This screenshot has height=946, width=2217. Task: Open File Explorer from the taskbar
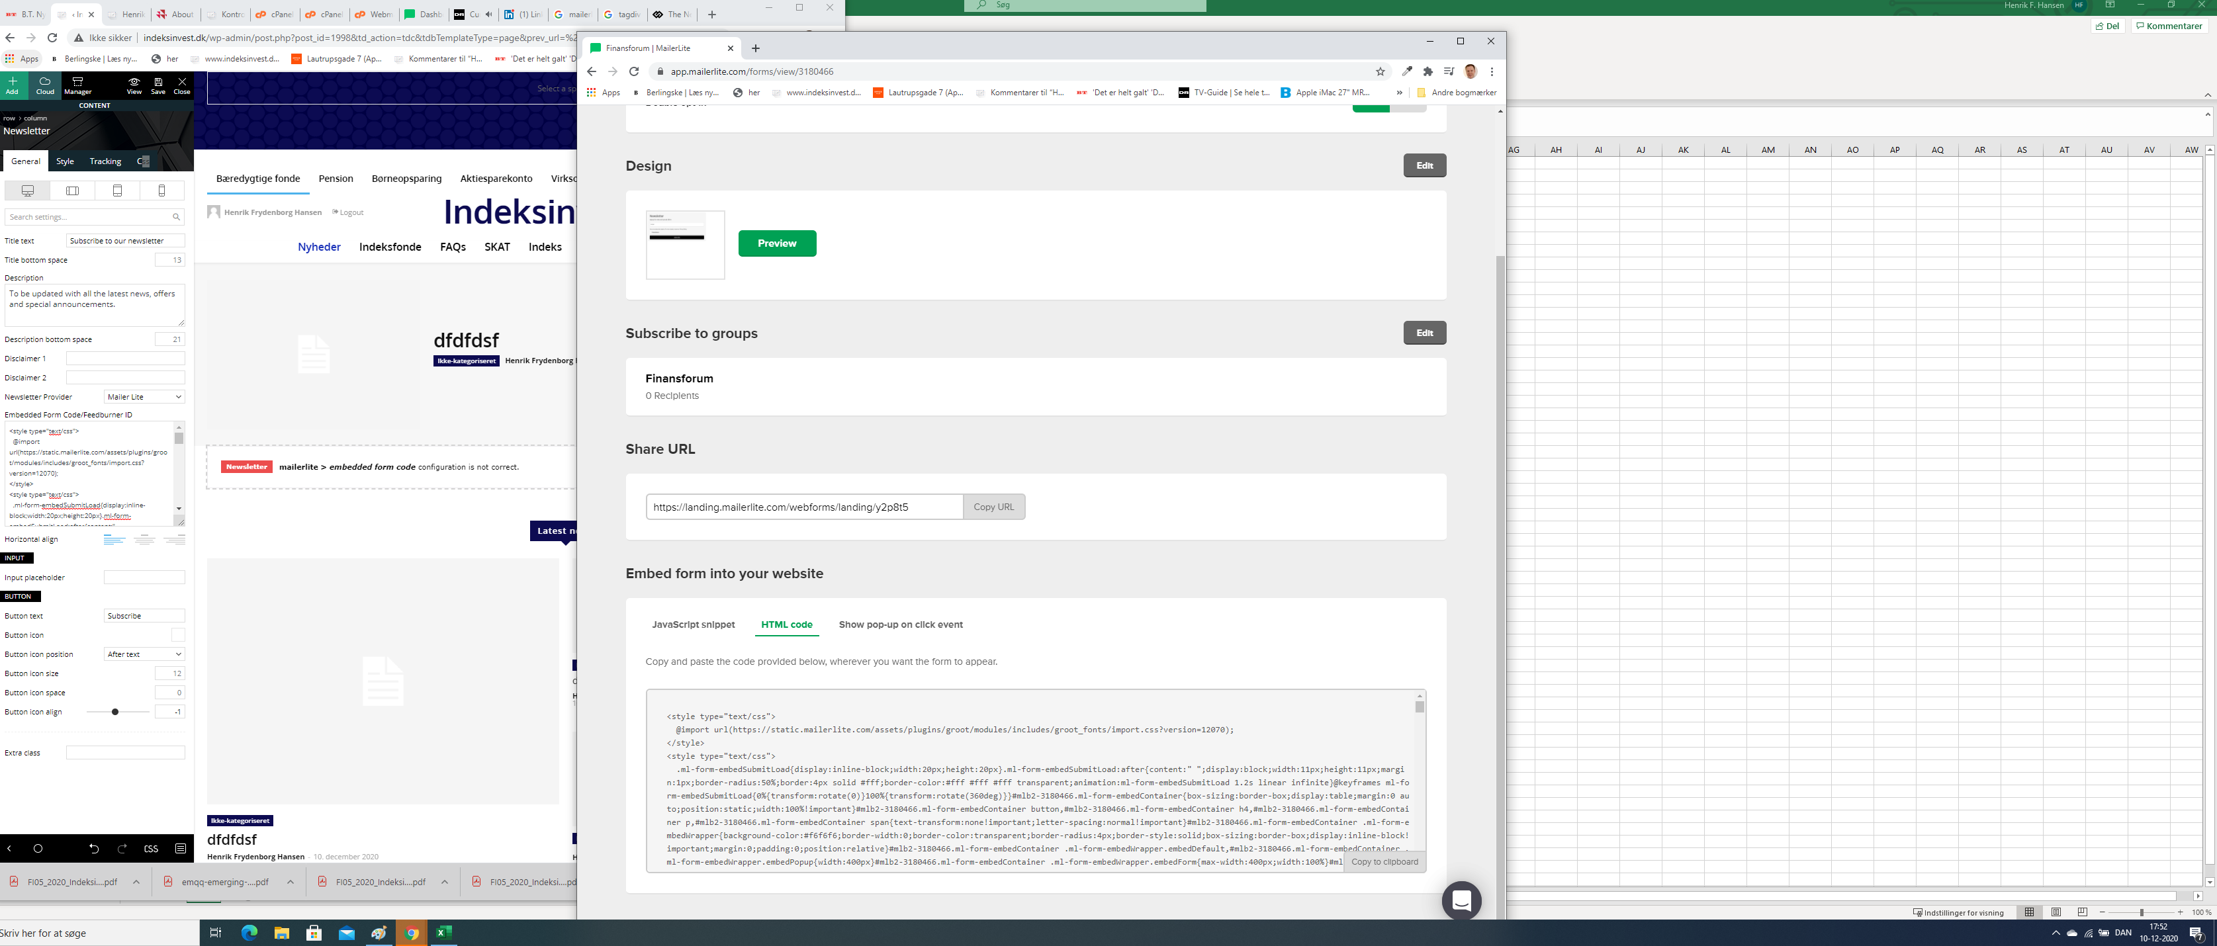[281, 933]
